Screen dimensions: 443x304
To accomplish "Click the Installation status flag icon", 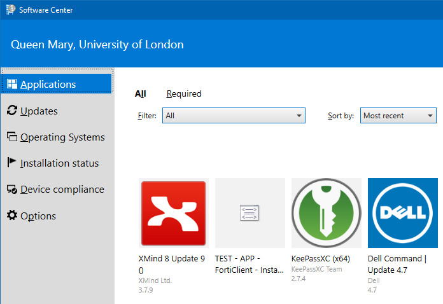I will click(11, 162).
